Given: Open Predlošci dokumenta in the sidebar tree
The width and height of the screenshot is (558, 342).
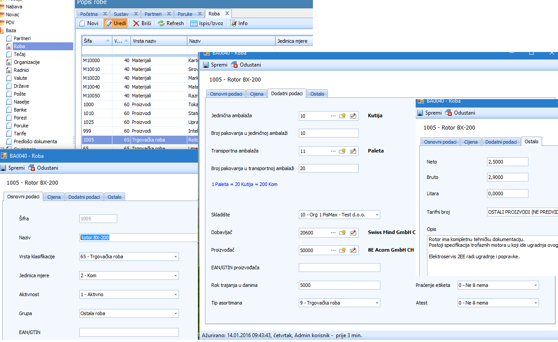Looking at the screenshot, I should click(35, 141).
